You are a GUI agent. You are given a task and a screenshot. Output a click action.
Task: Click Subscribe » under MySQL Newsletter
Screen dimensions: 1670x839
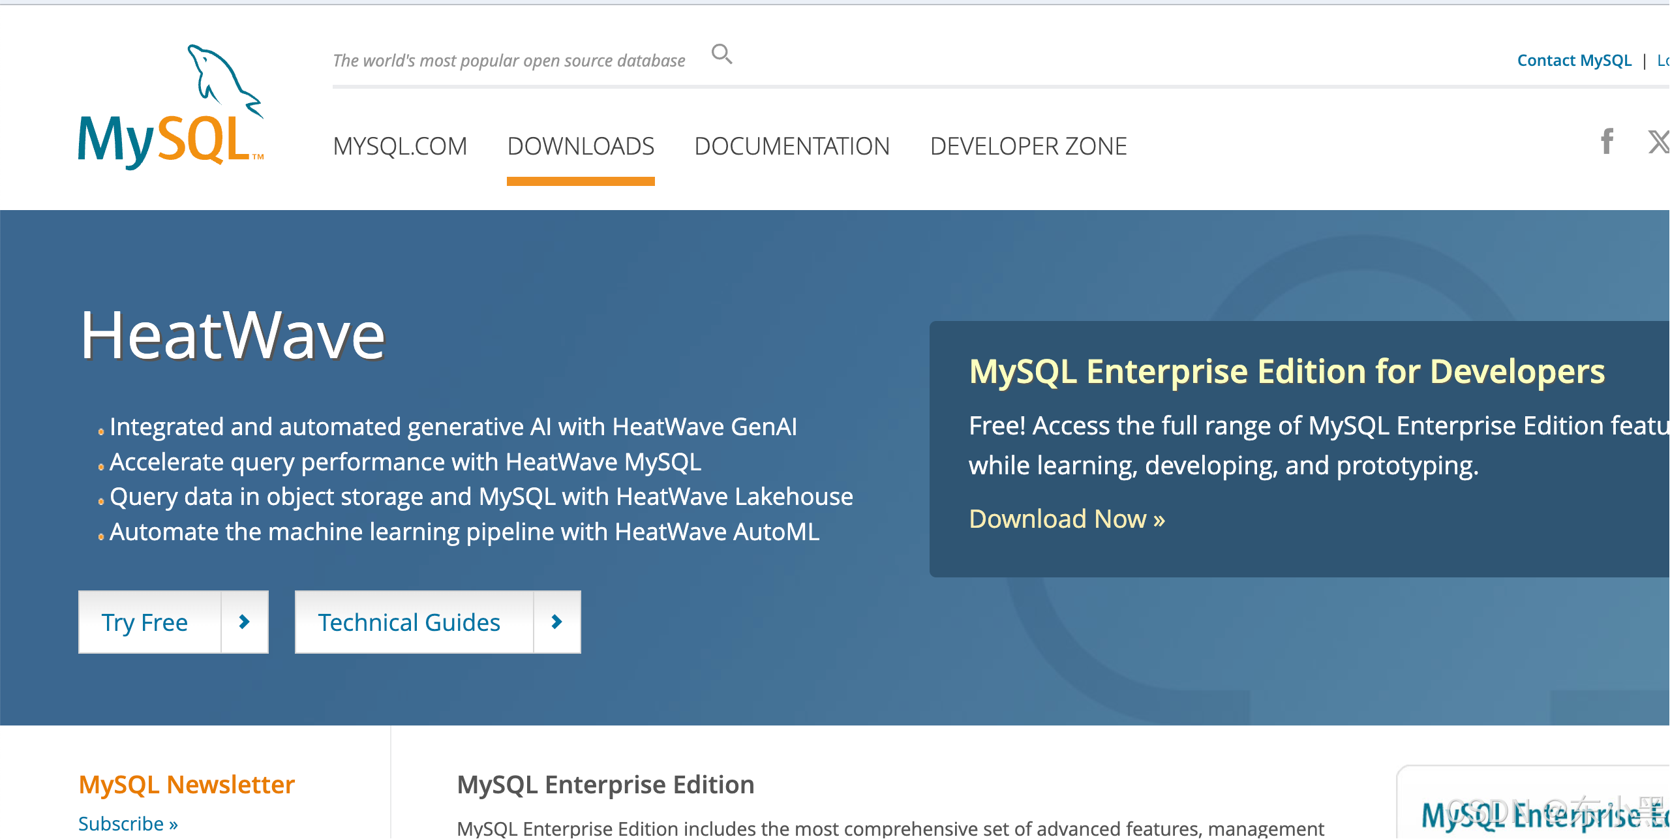click(x=128, y=824)
